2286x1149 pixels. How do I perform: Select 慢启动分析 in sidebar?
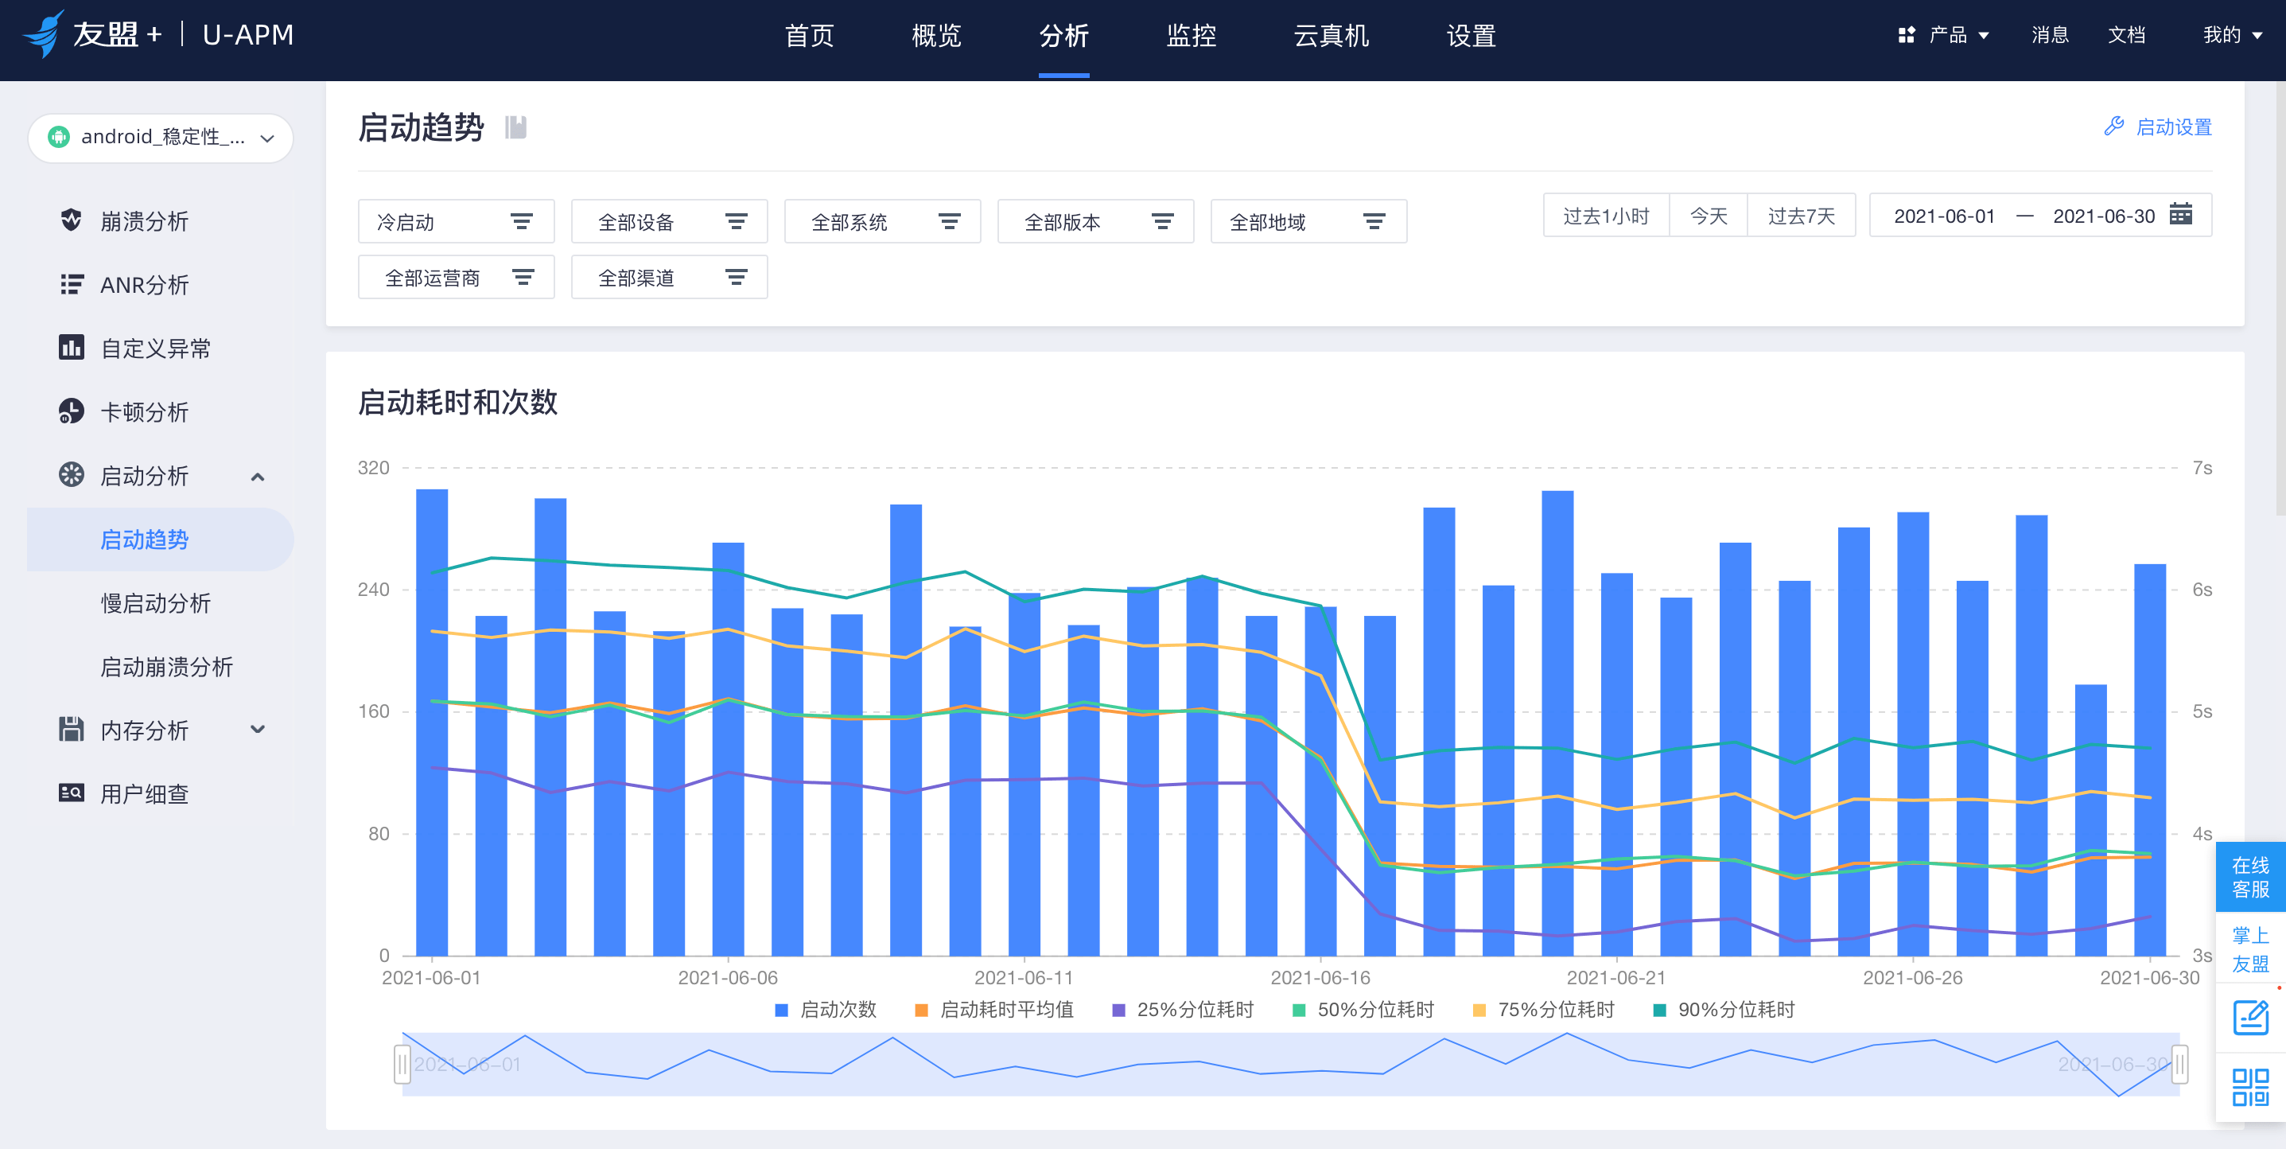tap(155, 603)
